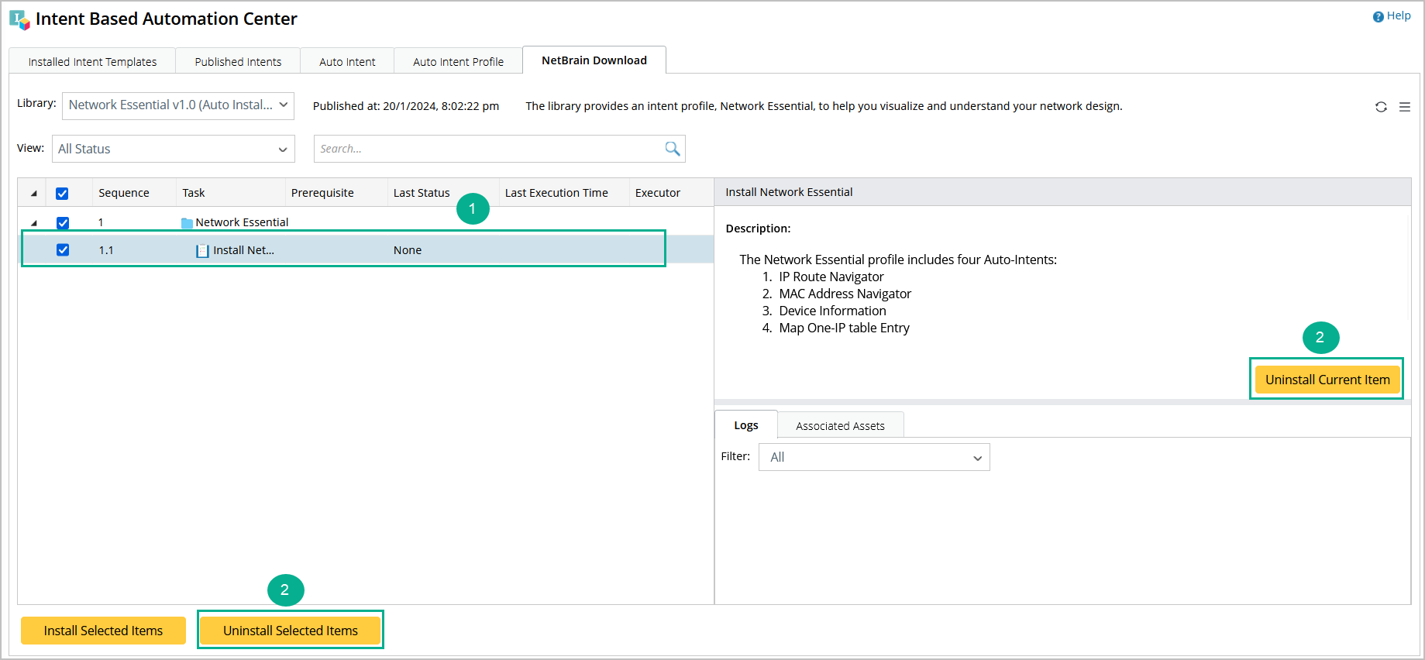Open the Library dropdown
This screenshot has width=1425, height=660.
point(178,105)
